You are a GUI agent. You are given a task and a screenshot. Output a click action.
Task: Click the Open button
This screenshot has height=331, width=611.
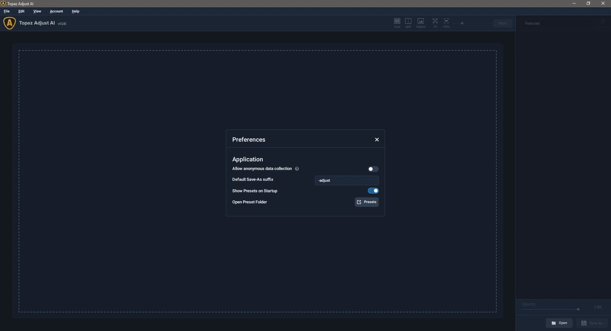click(x=559, y=323)
